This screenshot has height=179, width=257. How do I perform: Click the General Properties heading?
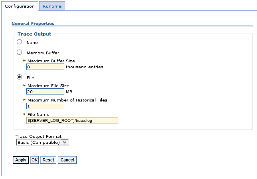(33, 23)
